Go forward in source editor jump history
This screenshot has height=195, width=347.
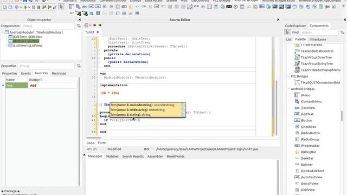click(100, 25)
